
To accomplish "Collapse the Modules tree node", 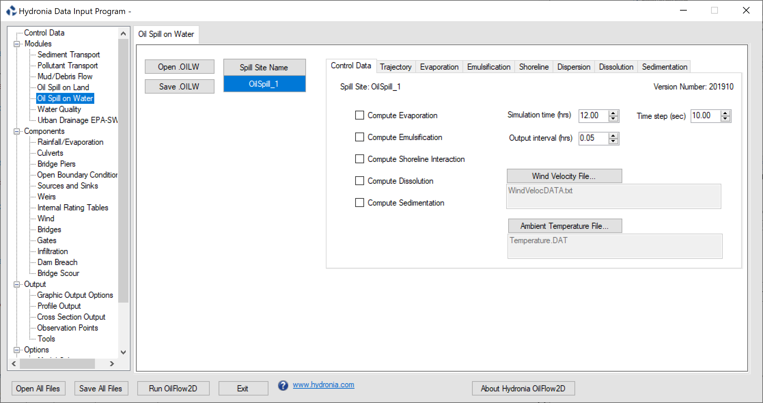I will pyautogui.click(x=16, y=44).
